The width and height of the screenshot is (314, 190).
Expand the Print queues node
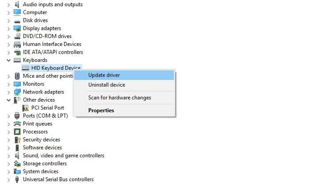pos(9,124)
